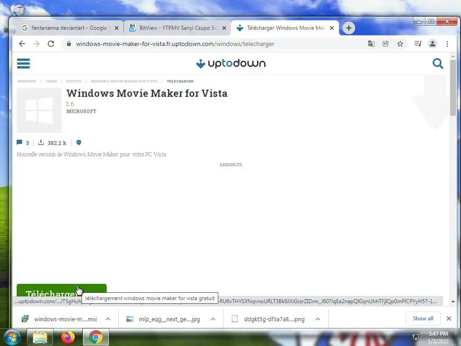Image resolution: width=461 pixels, height=346 pixels.
Task: Open Chrome three-dot menu
Action: (447, 44)
